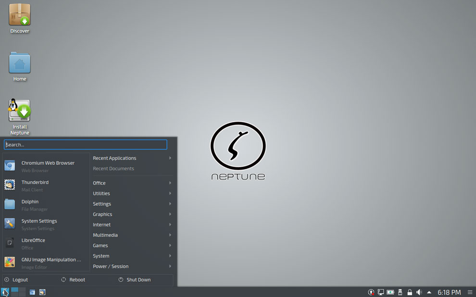Open the audio volume tray icon
476x297 pixels.
419,292
